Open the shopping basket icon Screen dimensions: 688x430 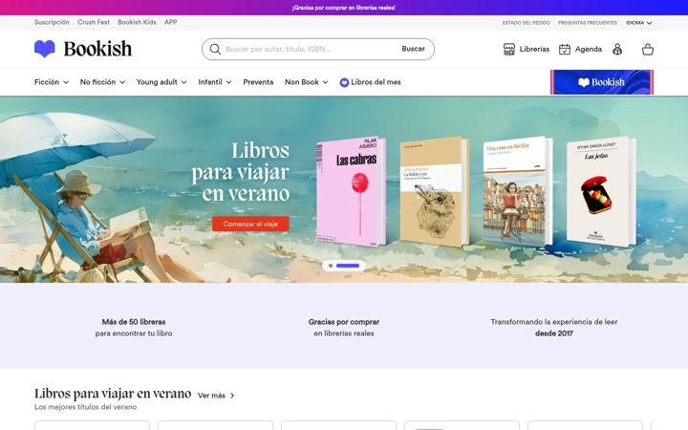tap(648, 49)
